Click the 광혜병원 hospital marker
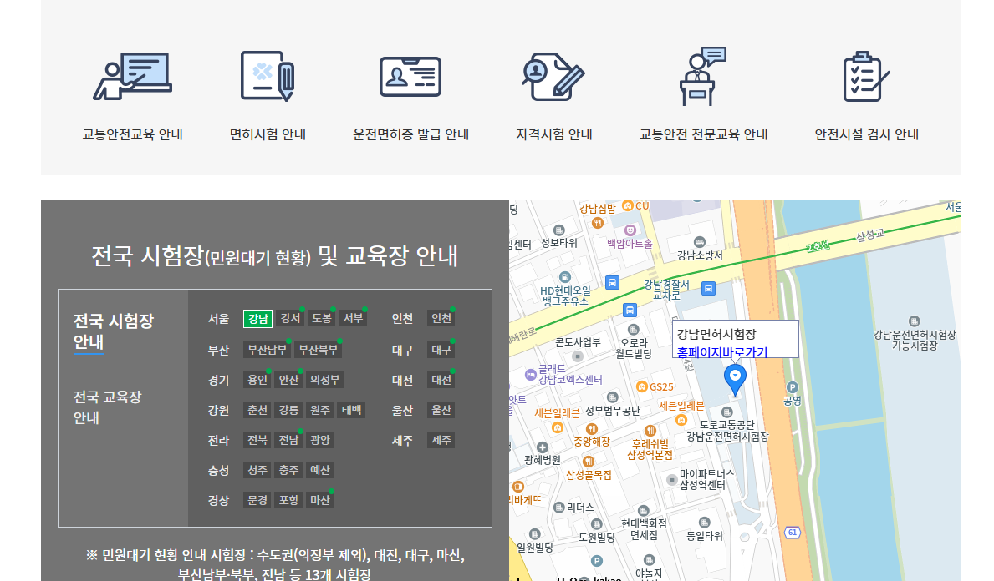Viewport: 994px width, 581px height. click(x=542, y=447)
